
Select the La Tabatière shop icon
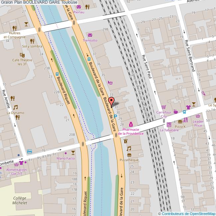169,125
